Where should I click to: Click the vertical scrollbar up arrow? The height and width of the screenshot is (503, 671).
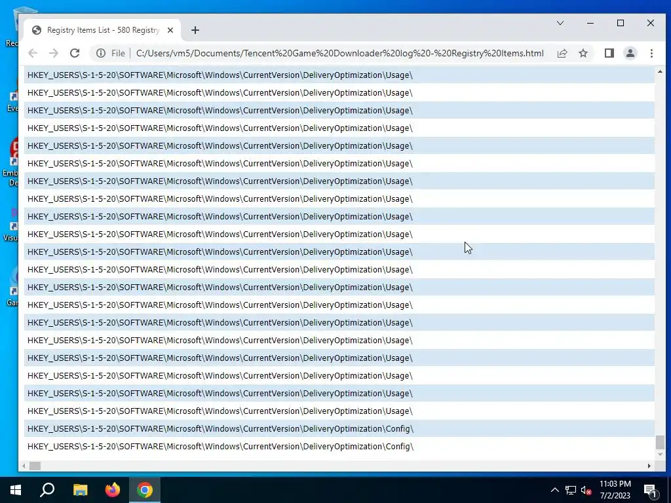(x=660, y=71)
